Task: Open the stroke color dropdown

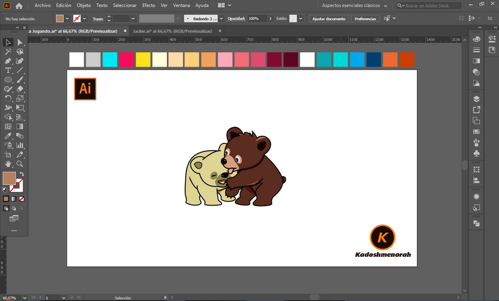Action: (x=84, y=18)
